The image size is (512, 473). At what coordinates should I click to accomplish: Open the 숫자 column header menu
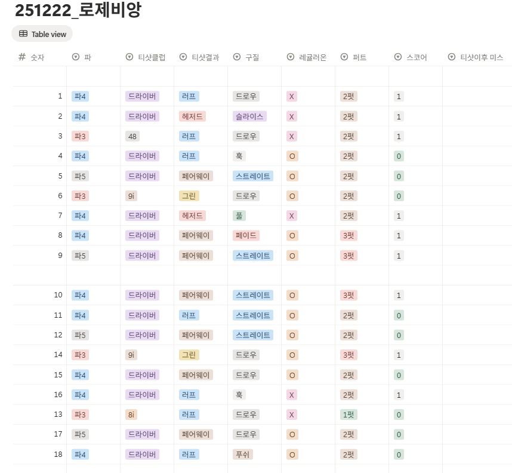point(39,57)
